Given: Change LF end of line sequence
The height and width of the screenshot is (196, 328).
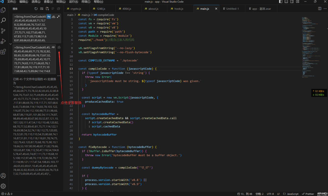Looking at the screenshot, I should pos(278,194).
